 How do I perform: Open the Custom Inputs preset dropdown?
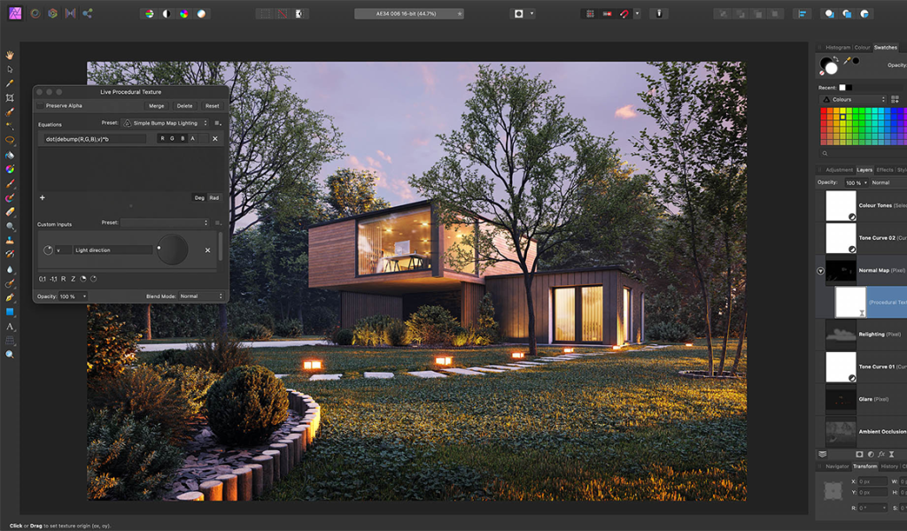tap(165, 223)
